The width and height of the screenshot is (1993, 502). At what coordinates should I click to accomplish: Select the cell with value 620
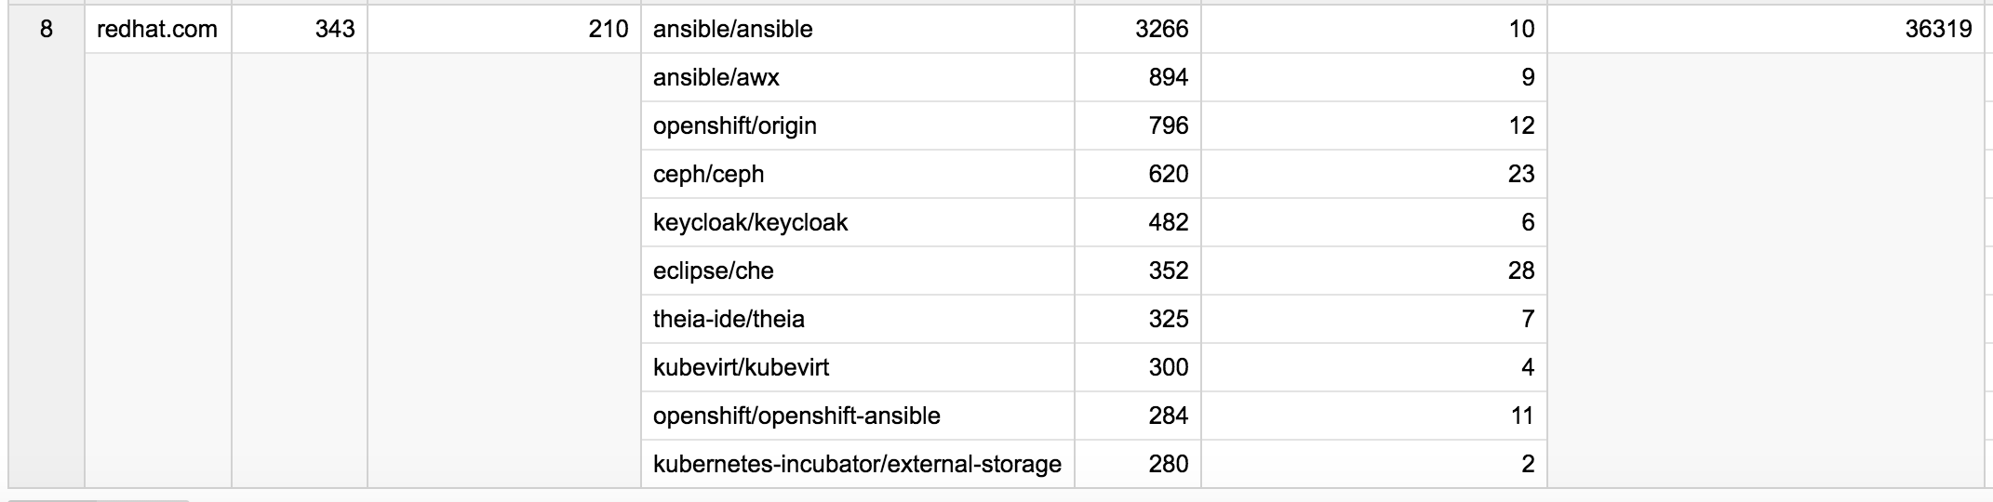coord(1137,175)
